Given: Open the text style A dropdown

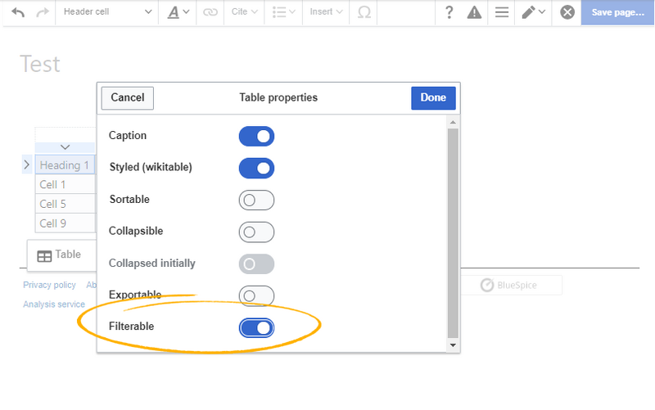Looking at the screenshot, I should (178, 12).
